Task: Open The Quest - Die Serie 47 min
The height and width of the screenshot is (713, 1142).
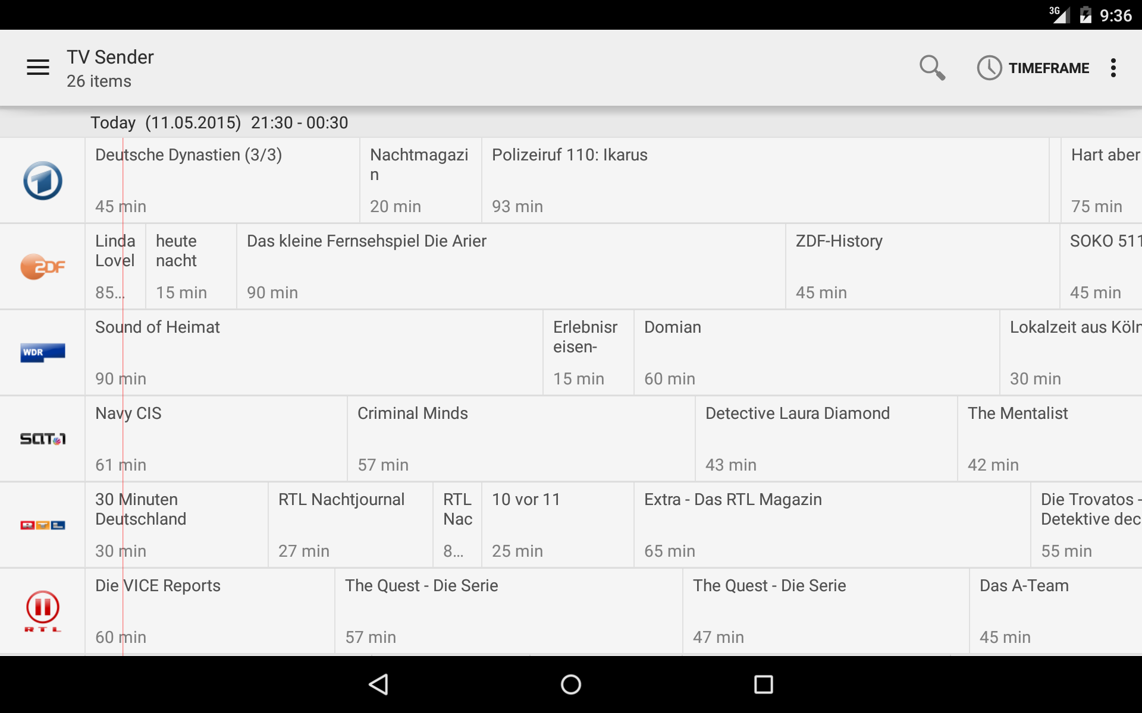Action: pyautogui.click(x=826, y=611)
